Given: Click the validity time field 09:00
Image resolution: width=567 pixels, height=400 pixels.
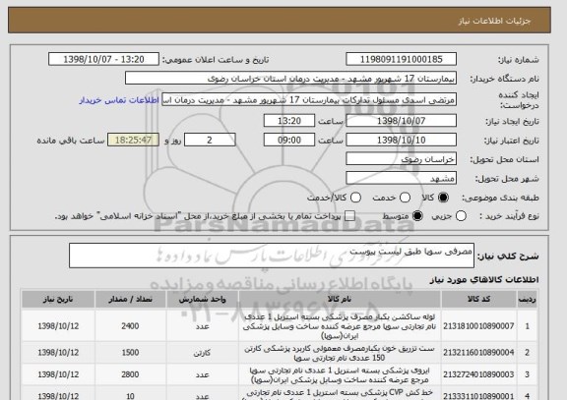Looking at the screenshot, I should 289,140.
